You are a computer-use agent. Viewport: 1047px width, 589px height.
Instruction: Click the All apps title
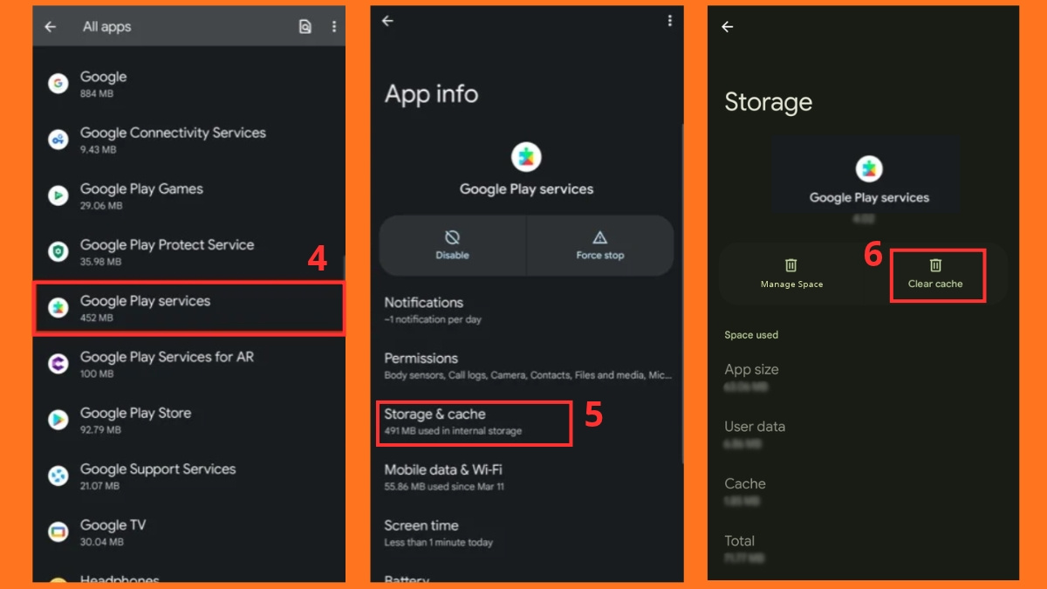106,27
